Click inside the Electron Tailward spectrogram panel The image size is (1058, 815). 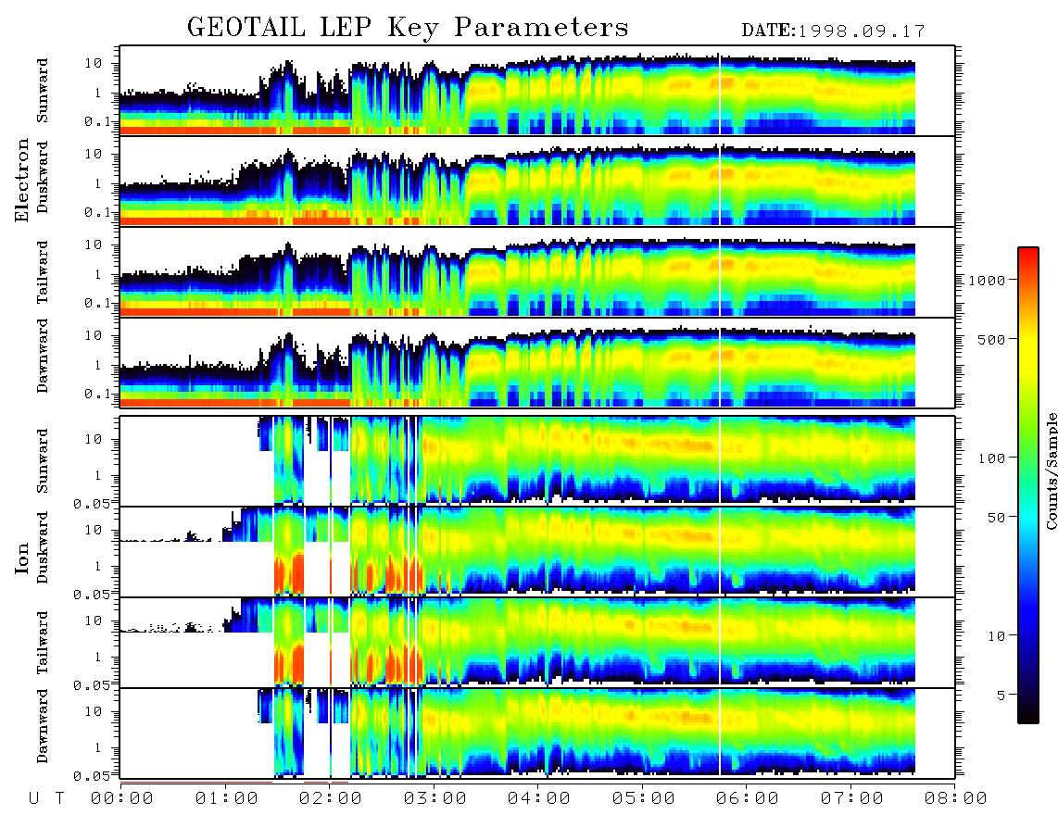tap(537, 272)
